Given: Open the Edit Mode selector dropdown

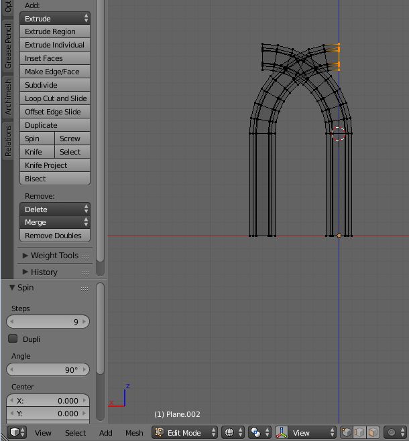Looking at the screenshot, I should coord(185,432).
